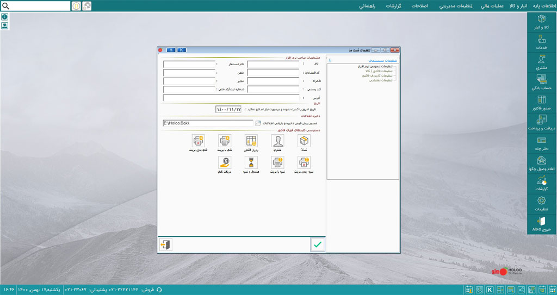
Task: Click the رزرو فاکتور quick-key icon
Action: point(251,141)
